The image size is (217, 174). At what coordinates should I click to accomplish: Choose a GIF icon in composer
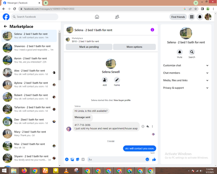[x=83, y=160]
